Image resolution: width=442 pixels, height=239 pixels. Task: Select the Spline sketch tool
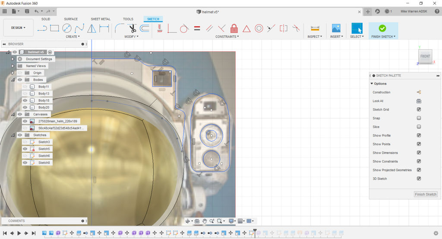tap(79, 28)
